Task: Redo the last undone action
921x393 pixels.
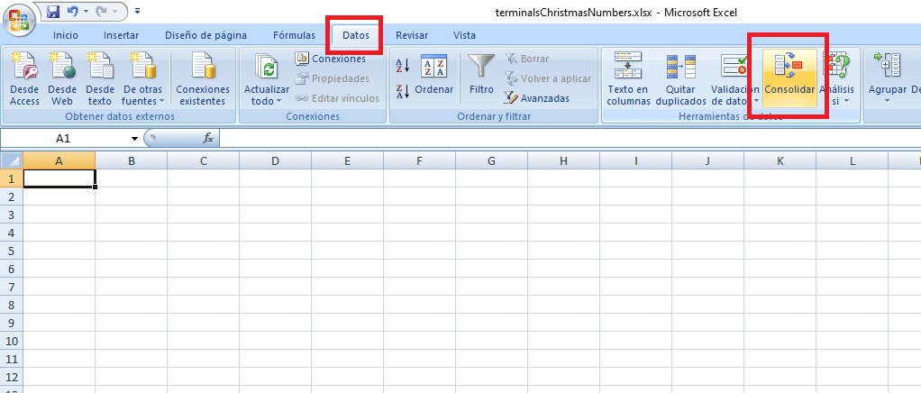Action: [100, 11]
